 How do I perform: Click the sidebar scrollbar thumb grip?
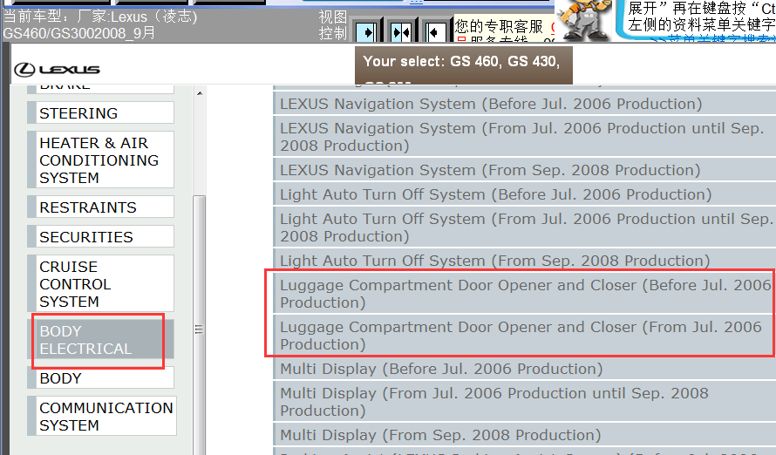pos(199,329)
